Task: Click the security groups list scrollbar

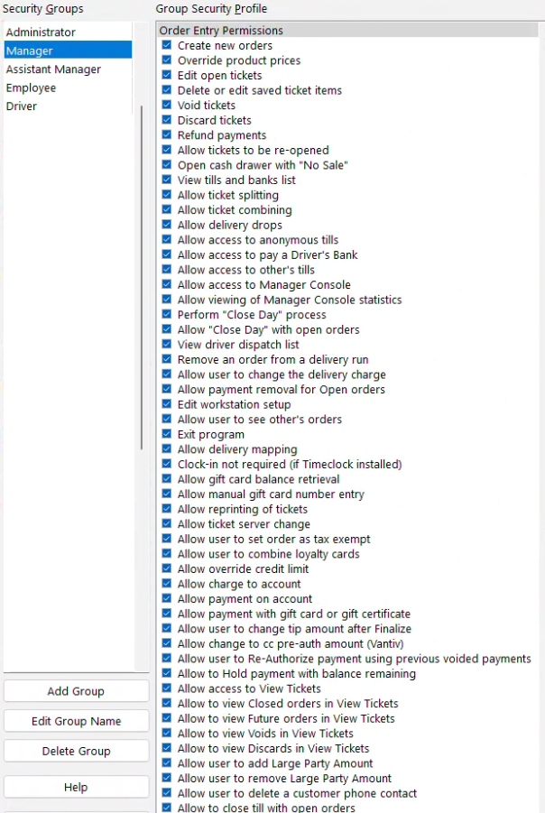Action: coord(142,277)
